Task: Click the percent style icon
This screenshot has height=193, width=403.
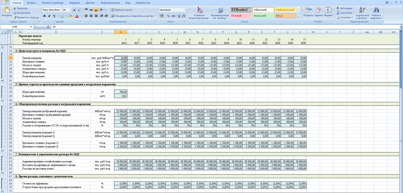Action: tap(169, 16)
